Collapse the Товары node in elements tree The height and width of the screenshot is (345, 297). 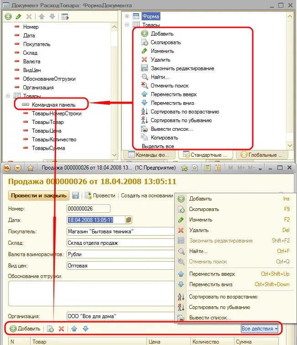click(x=8, y=96)
